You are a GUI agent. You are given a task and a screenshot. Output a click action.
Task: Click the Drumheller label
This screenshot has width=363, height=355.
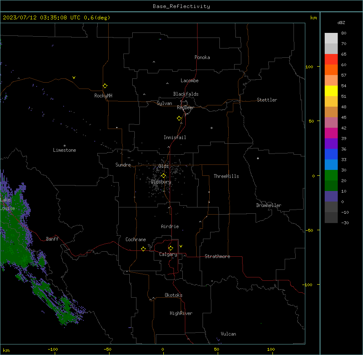tap(269, 205)
